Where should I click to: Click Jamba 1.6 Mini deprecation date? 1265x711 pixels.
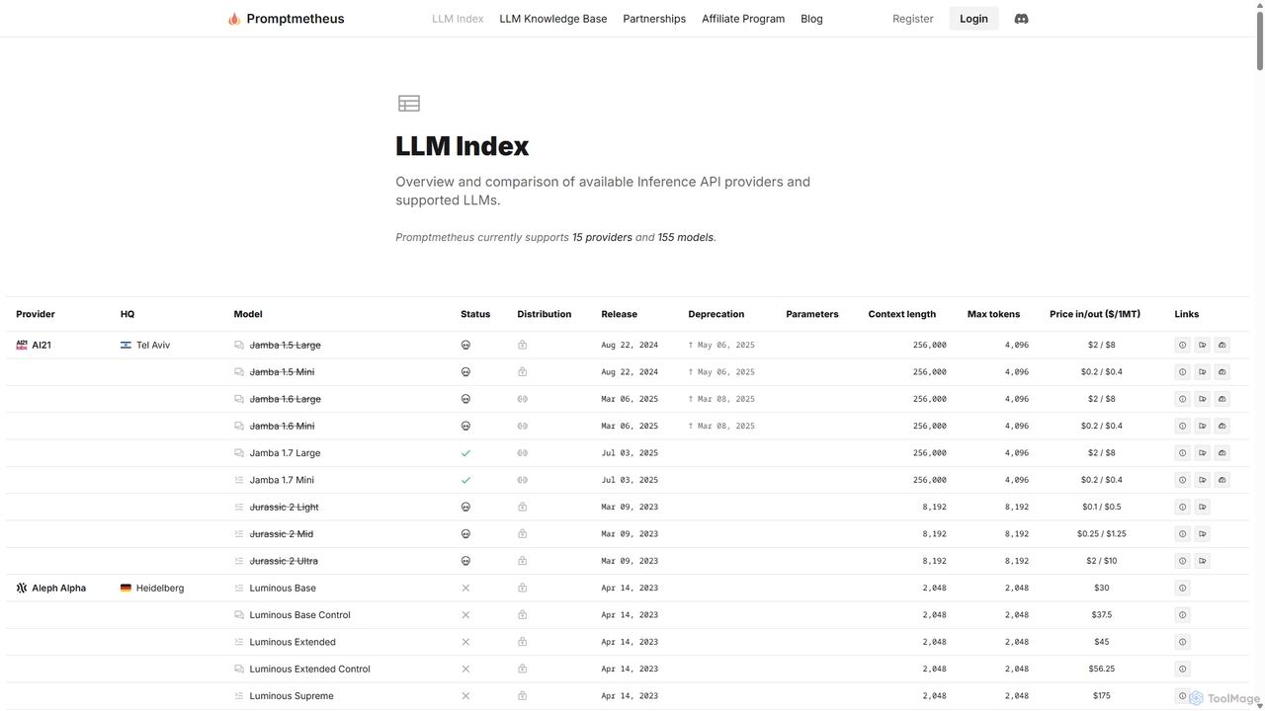721,426
